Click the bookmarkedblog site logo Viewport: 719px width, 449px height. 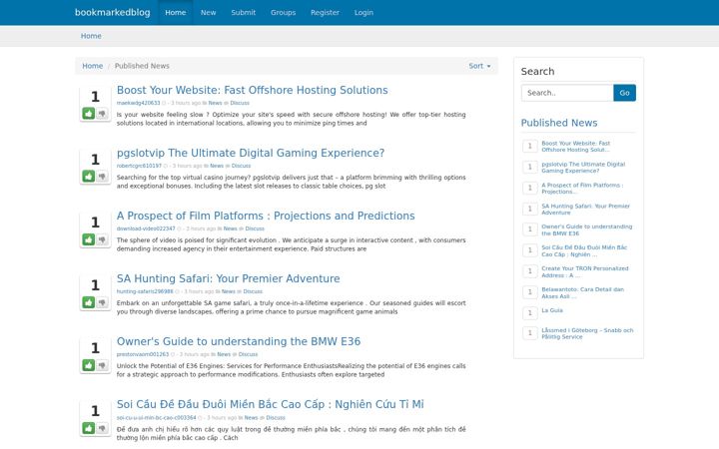(x=112, y=12)
